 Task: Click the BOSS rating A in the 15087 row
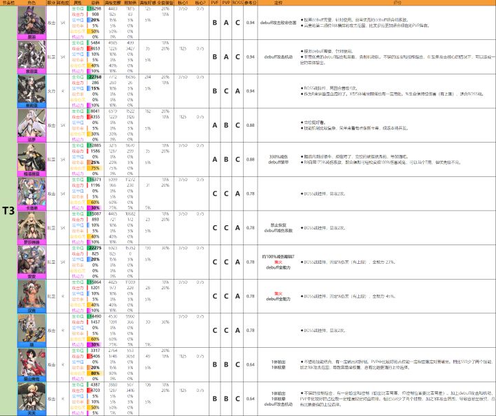coord(237,228)
